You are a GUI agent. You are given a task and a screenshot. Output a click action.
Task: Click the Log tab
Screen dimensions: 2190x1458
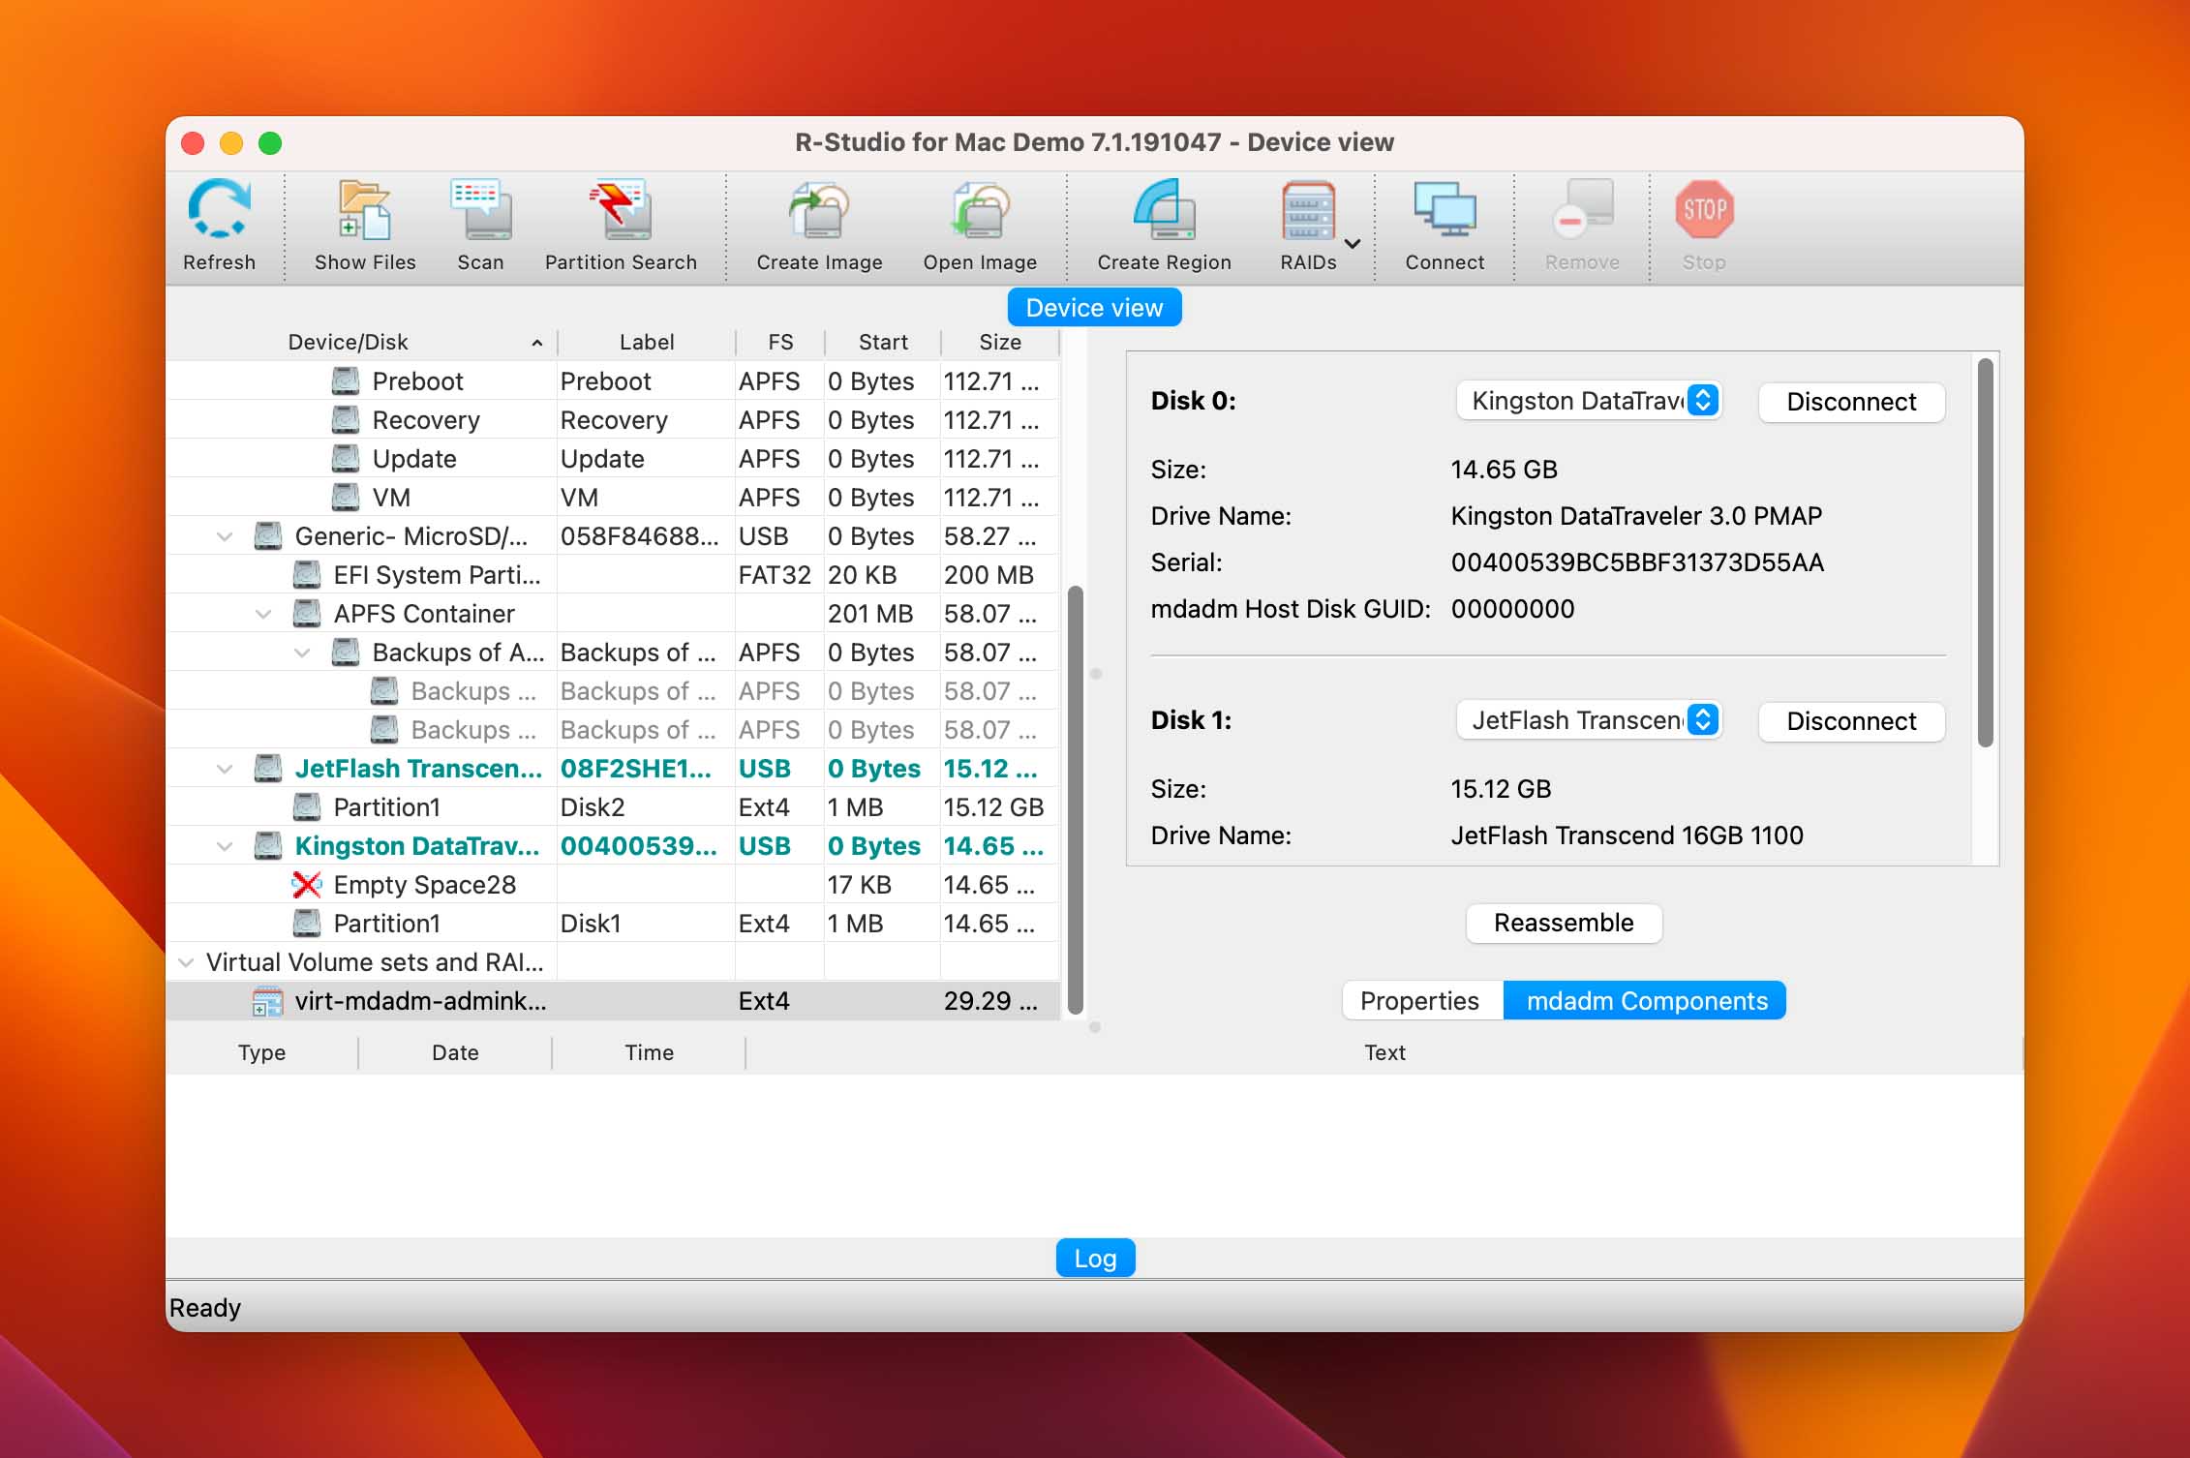pos(1095,1259)
